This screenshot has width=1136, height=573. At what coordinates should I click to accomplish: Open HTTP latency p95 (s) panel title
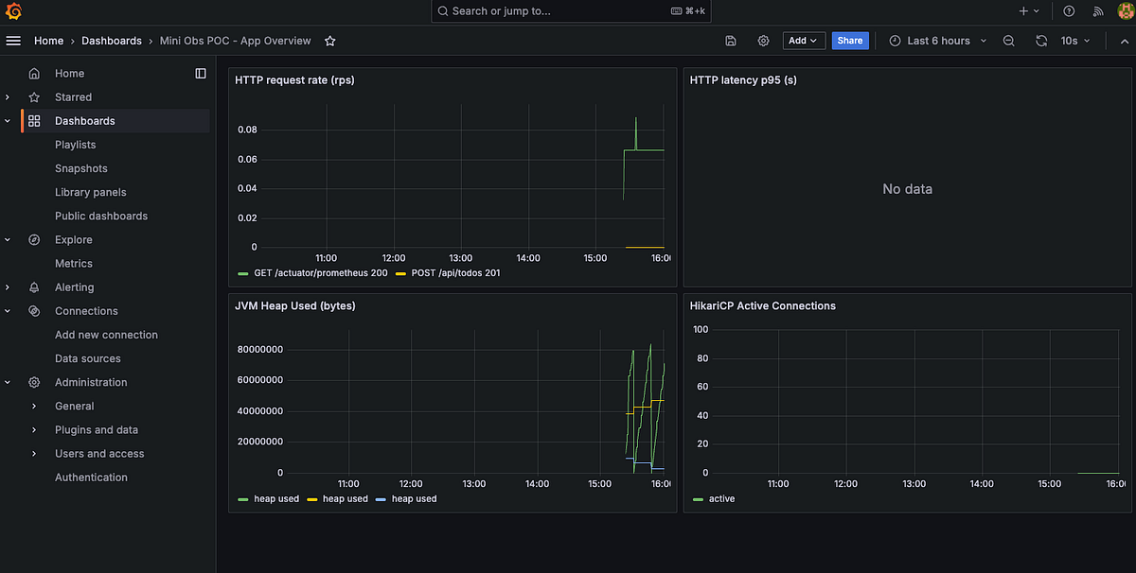[743, 80]
